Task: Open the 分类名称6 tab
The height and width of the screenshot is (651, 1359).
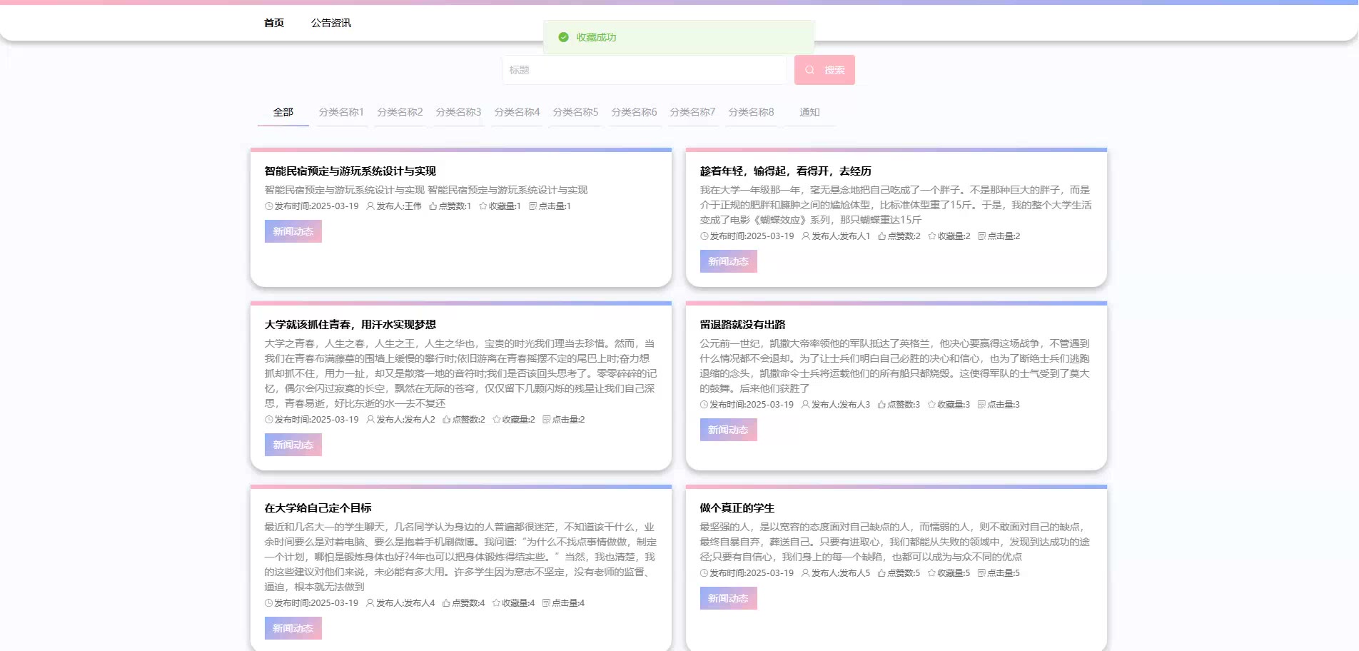Action: point(634,112)
